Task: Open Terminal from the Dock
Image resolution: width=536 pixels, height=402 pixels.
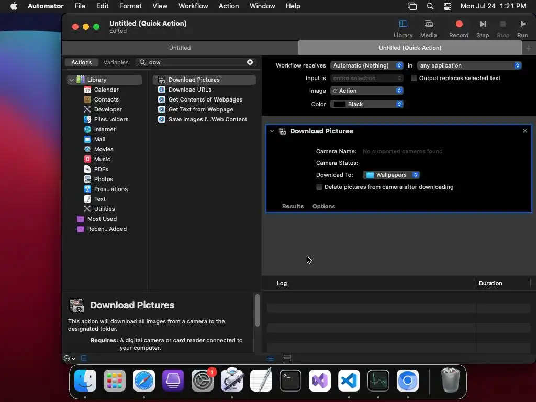Action: pos(290,381)
